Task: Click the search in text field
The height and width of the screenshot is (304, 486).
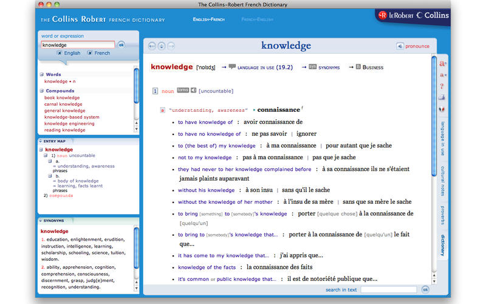Action: 388,290
